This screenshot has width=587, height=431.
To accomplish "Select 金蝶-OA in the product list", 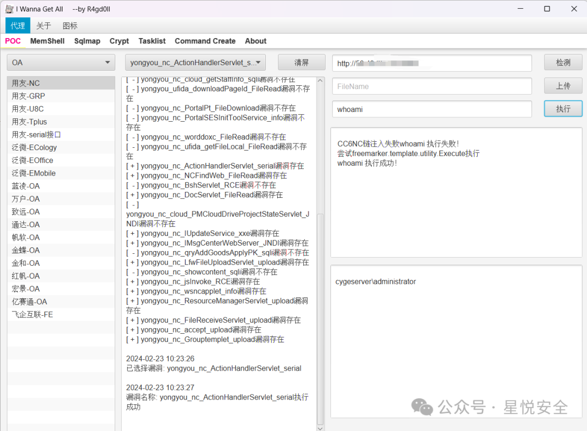I will coord(61,250).
